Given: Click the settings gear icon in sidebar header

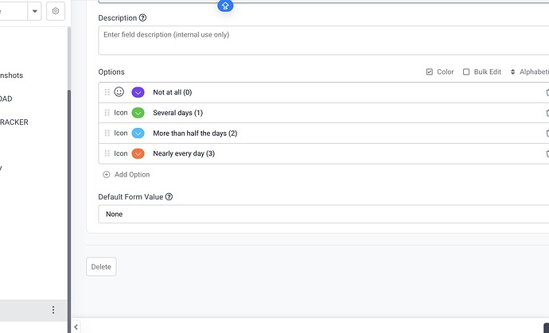Looking at the screenshot, I should pyautogui.click(x=55, y=11).
